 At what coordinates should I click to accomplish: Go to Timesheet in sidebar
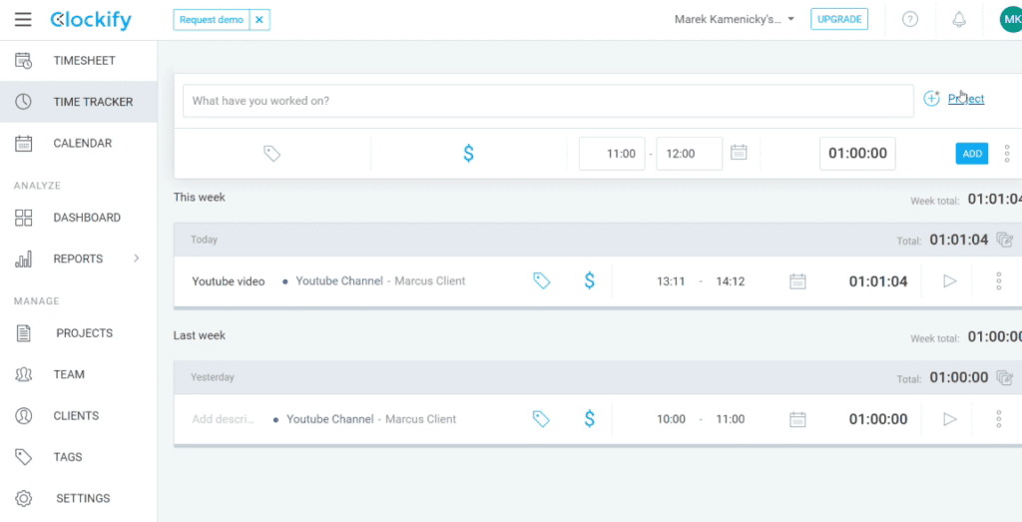pyautogui.click(x=84, y=61)
